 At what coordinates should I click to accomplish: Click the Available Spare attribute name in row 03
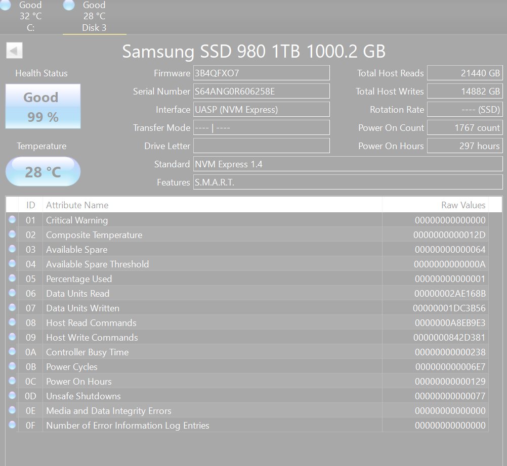pyautogui.click(x=76, y=250)
